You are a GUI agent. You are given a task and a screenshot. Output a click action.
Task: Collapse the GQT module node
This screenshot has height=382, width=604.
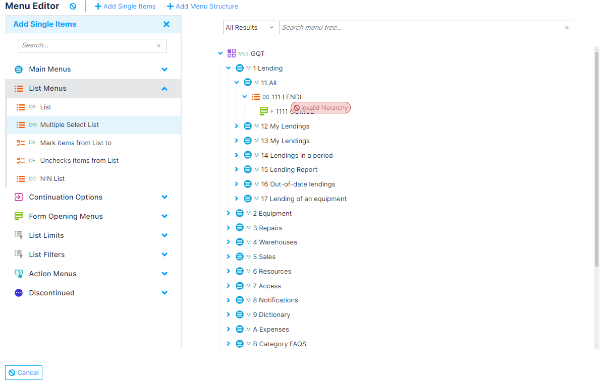tap(221, 53)
